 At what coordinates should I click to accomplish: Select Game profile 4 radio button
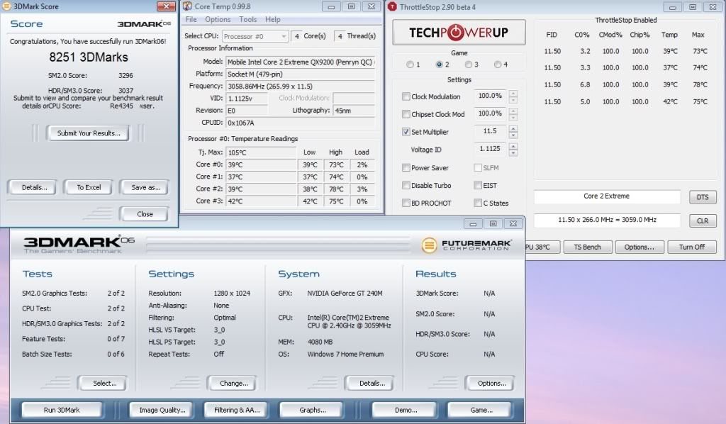[497, 65]
